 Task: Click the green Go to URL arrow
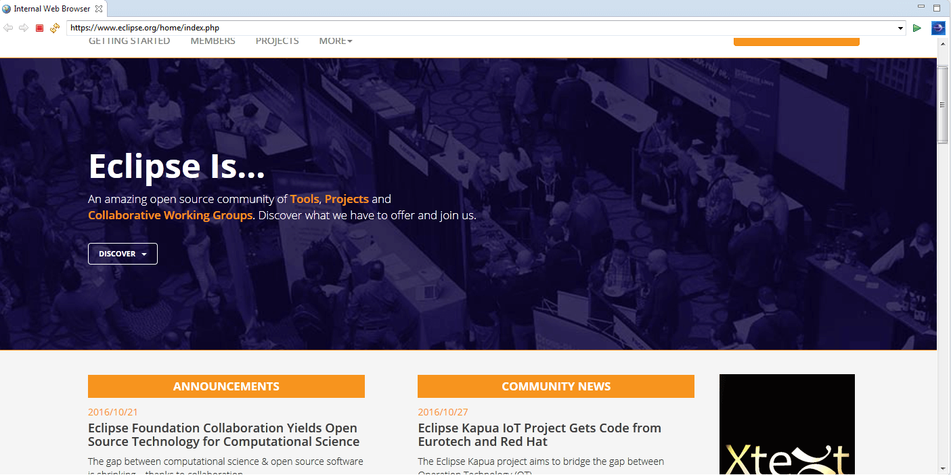tap(917, 28)
